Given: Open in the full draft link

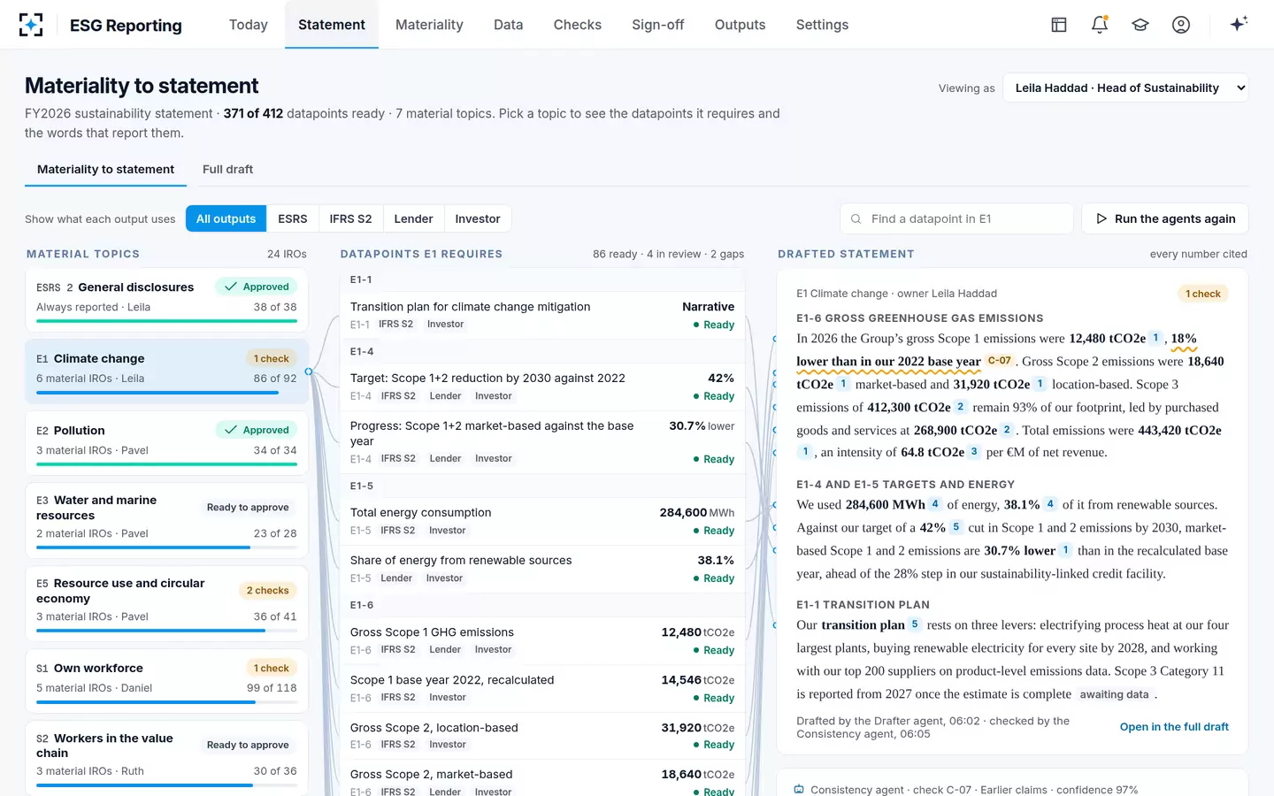Looking at the screenshot, I should click(1174, 727).
